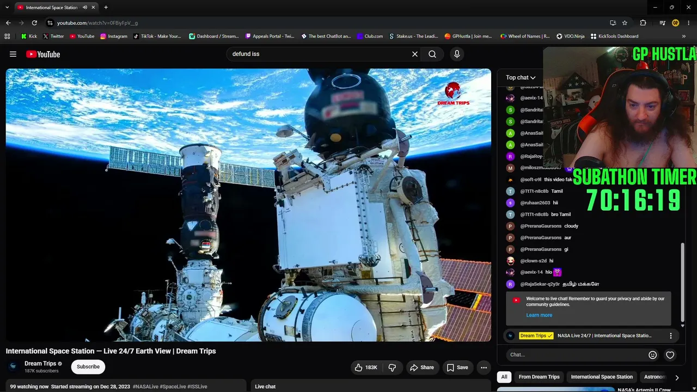Click the 99 watching now text

tap(29, 387)
